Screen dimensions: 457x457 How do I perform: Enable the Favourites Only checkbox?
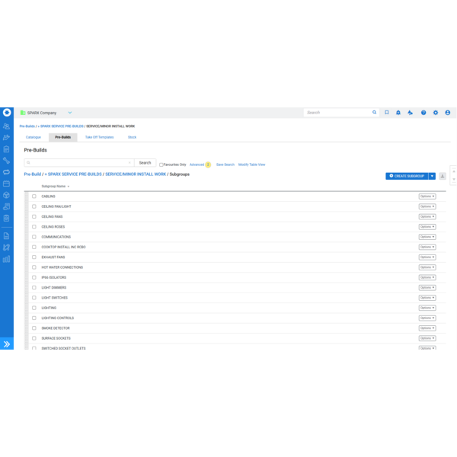pyautogui.click(x=161, y=165)
